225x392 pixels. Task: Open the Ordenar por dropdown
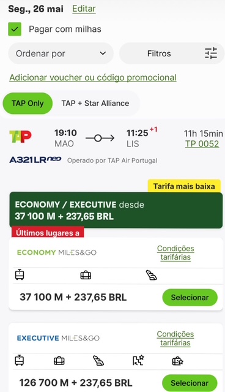61,53
